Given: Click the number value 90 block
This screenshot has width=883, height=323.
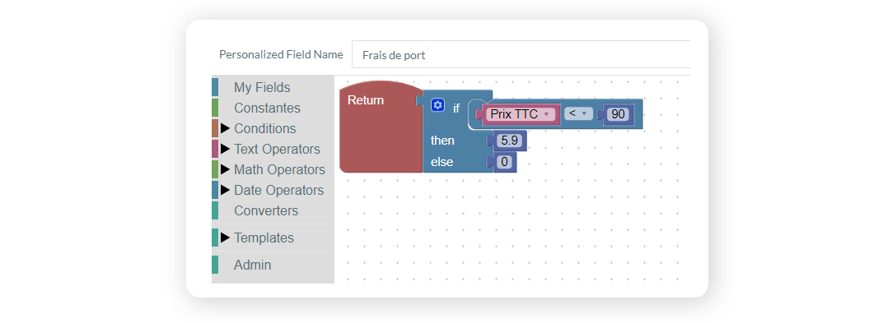Looking at the screenshot, I should (x=618, y=114).
